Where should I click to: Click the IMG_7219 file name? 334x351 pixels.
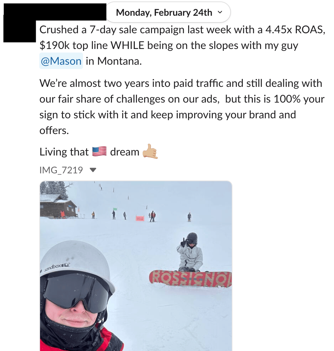[x=61, y=170]
